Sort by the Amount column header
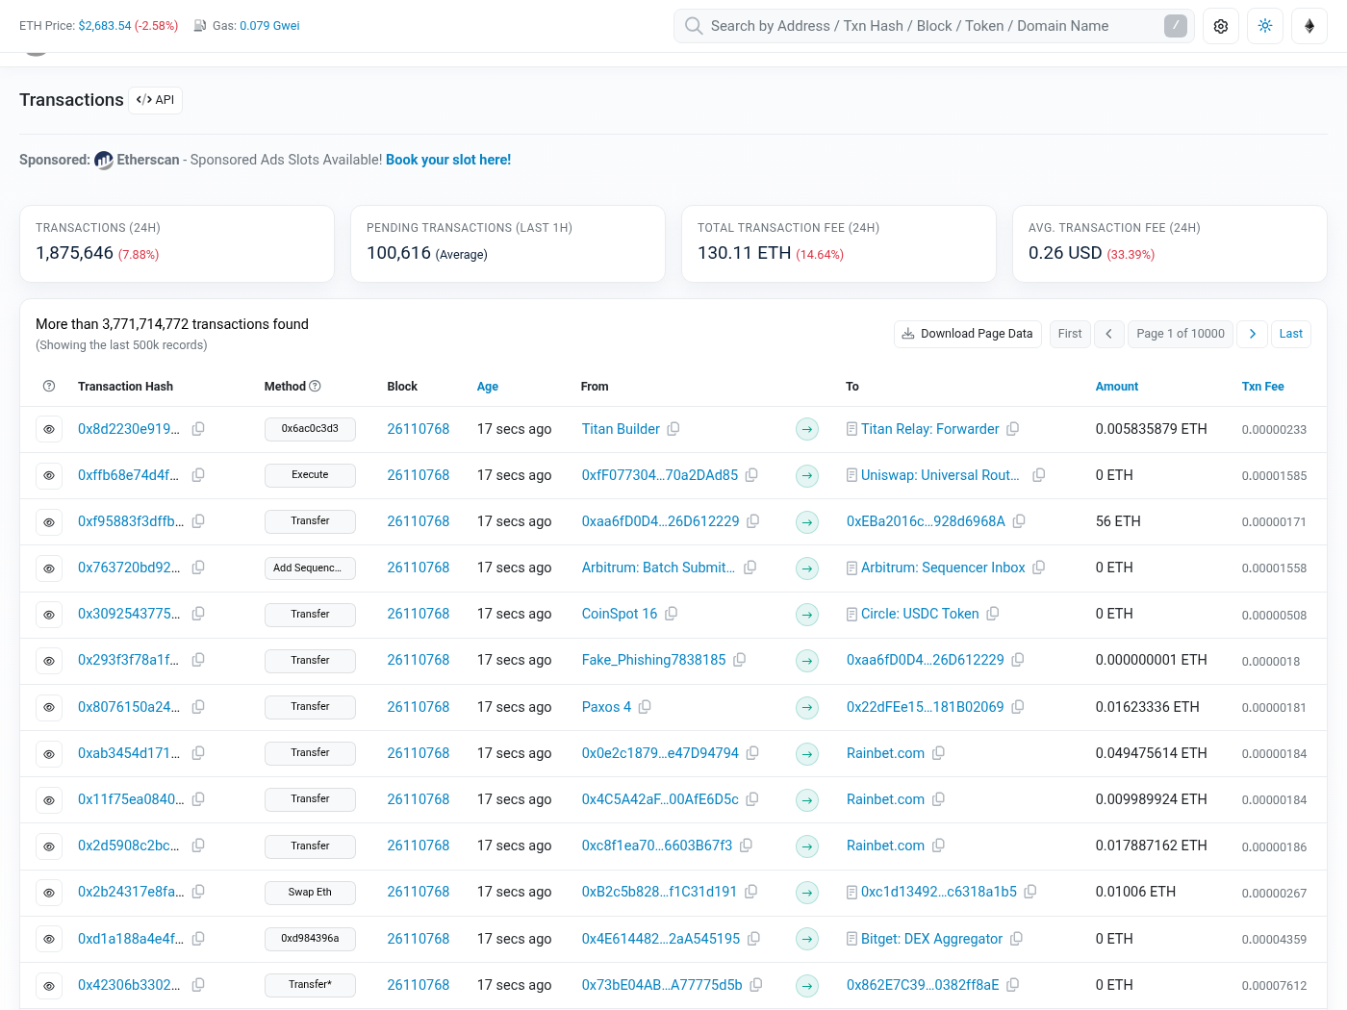The width and height of the screenshot is (1347, 1010). (1117, 387)
